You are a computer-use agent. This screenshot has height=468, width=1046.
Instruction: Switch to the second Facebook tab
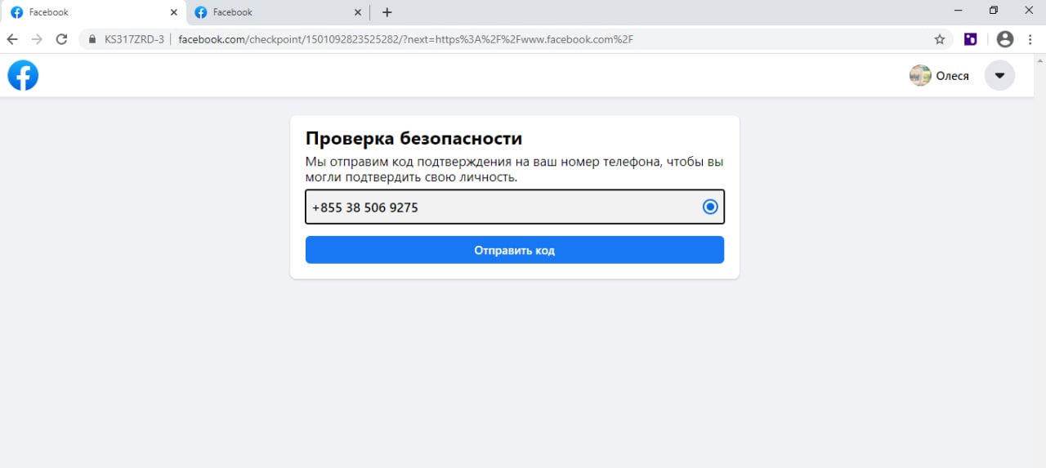coord(278,12)
